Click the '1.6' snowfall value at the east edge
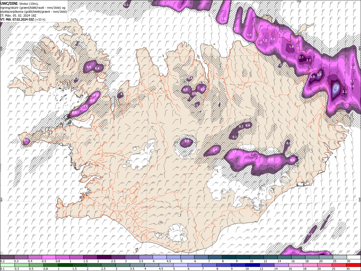 click(x=352, y=86)
